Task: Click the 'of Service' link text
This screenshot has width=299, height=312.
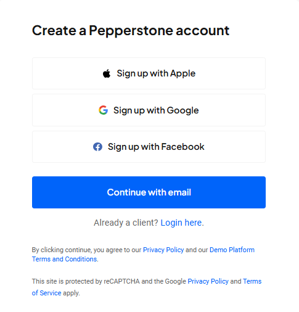Action: pyautogui.click(x=46, y=293)
